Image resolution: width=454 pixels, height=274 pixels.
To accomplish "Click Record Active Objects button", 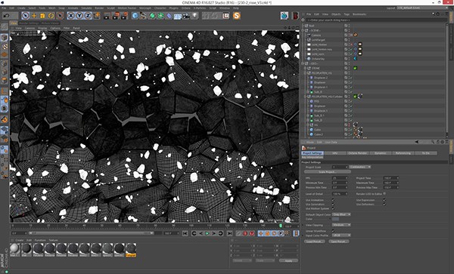I will point(239,233).
